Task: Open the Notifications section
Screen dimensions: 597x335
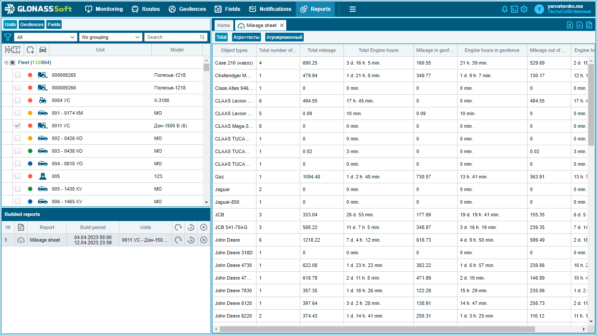Action: click(x=270, y=9)
